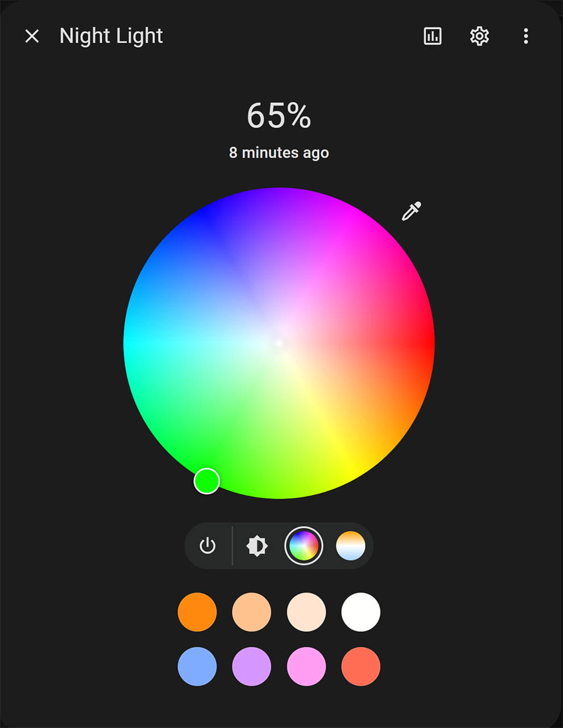
Task: Select the eyedropper color picker icon
Action: tap(411, 211)
